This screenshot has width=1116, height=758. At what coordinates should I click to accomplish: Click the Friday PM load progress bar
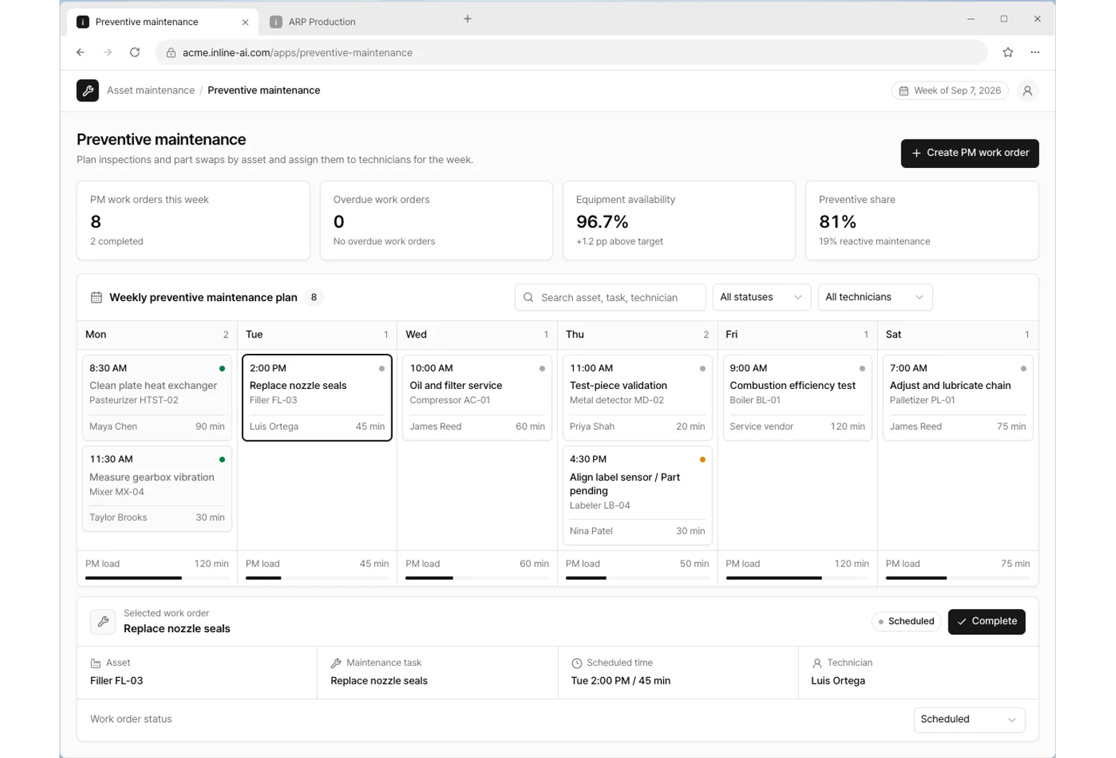point(798,578)
